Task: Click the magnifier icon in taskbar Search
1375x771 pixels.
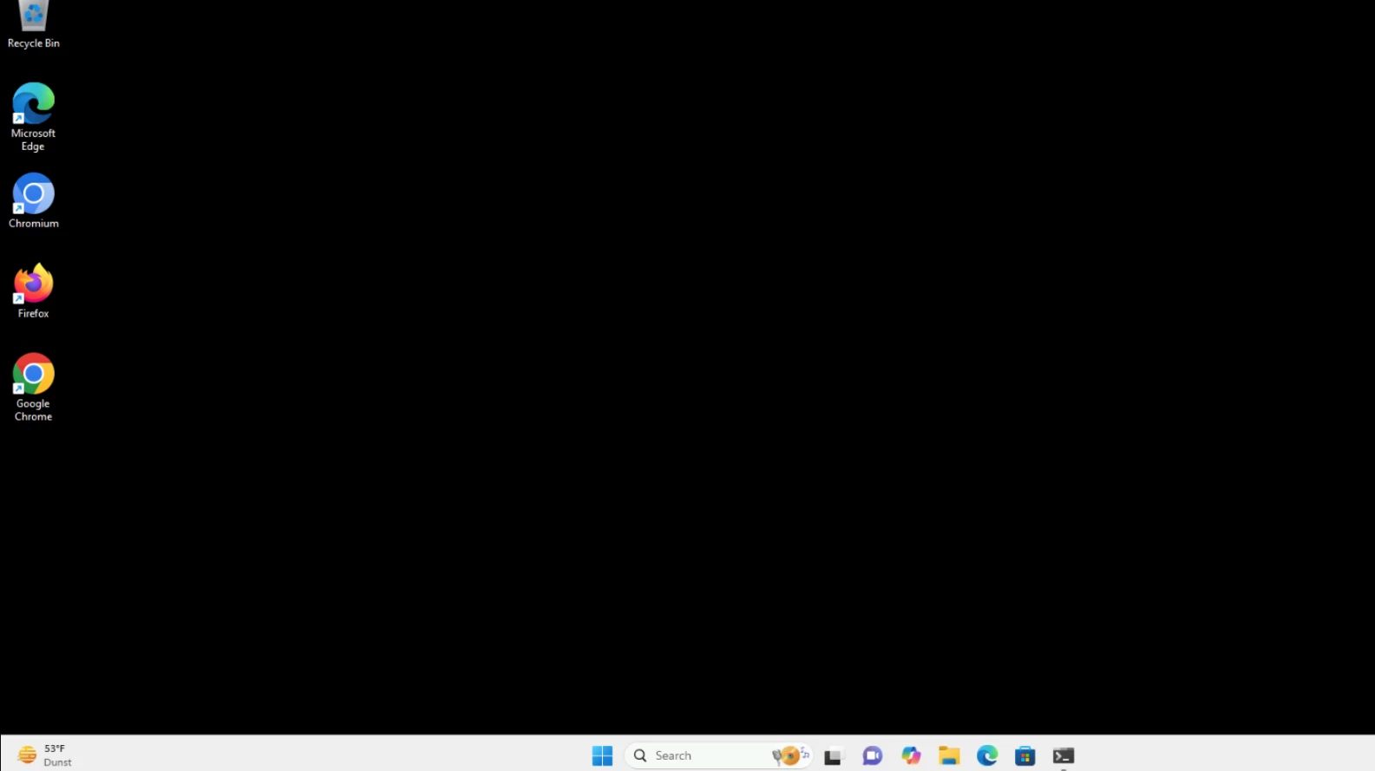Action: 640,755
